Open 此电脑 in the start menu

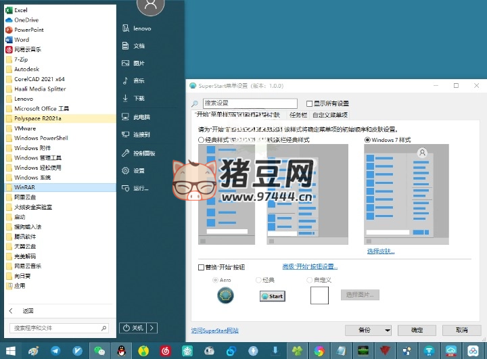click(x=136, y=117)
